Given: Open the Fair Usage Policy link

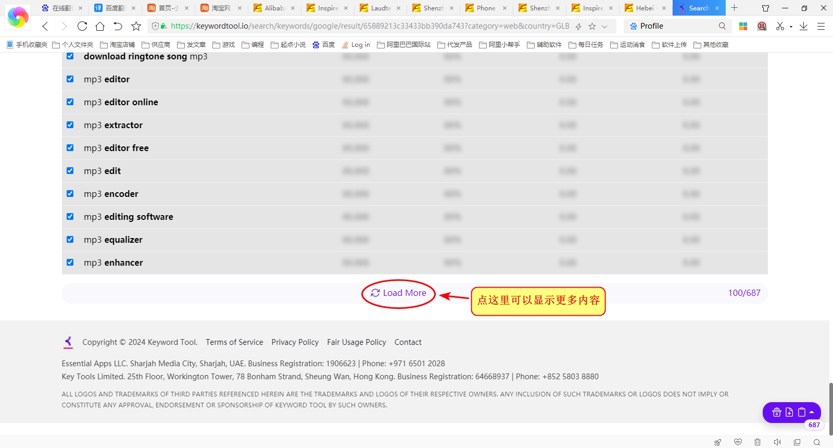Looking at the screenshot, I should click(x=357, y=342).
